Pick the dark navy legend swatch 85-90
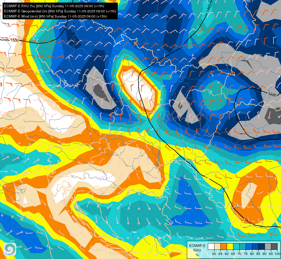The image size is (281, 259). [x=262, y=246]
